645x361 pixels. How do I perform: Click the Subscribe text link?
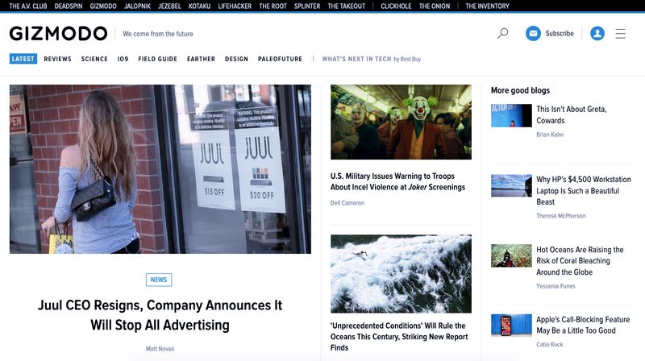click(560, 33)
